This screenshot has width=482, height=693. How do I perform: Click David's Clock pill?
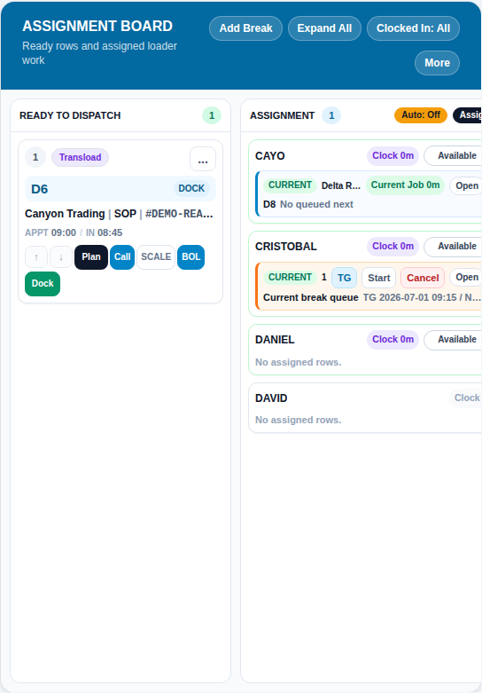point(466,398)
